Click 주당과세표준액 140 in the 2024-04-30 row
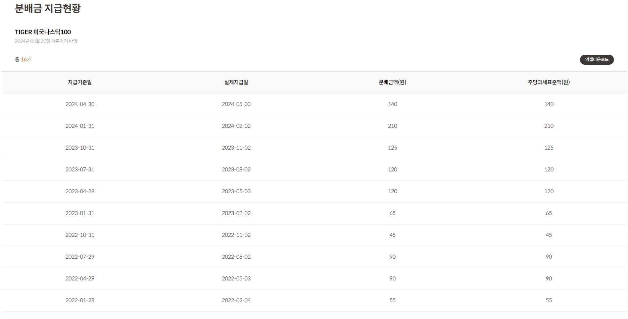Viewport: 628px width, 319px height. tap(549, 104)
